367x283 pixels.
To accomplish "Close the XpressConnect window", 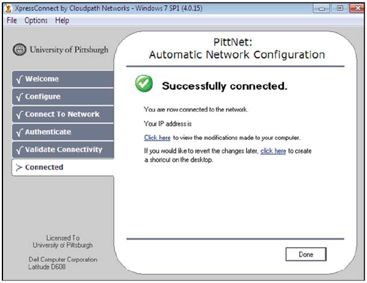I will point(357,8).
